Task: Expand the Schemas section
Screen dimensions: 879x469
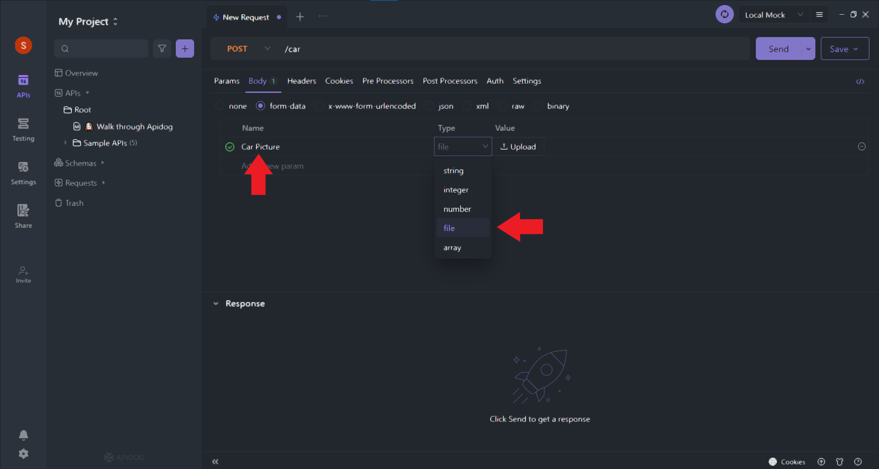Action: point(103,163)
